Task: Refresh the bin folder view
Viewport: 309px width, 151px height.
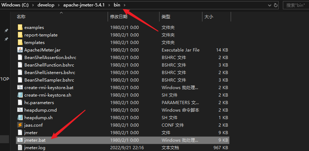Action: 276,5
